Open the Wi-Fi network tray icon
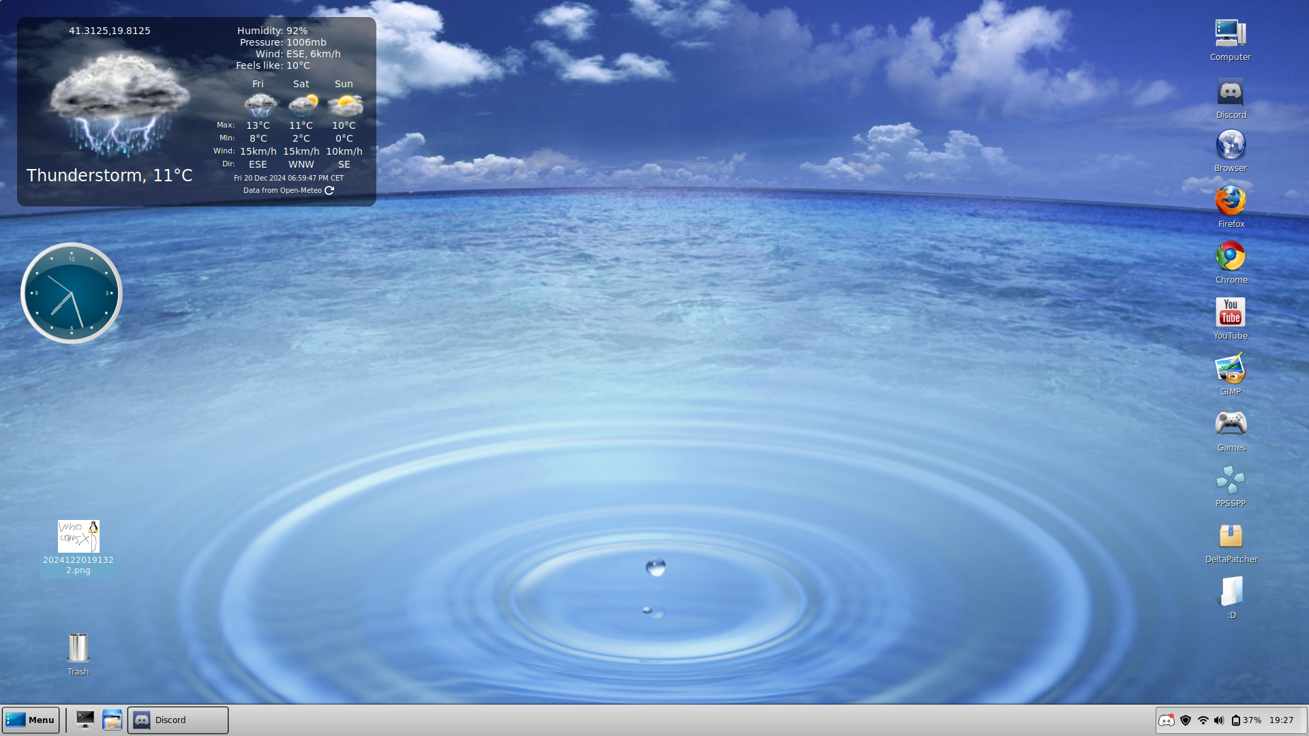The image size is (1309, 736). click(x=1203, y=720)
